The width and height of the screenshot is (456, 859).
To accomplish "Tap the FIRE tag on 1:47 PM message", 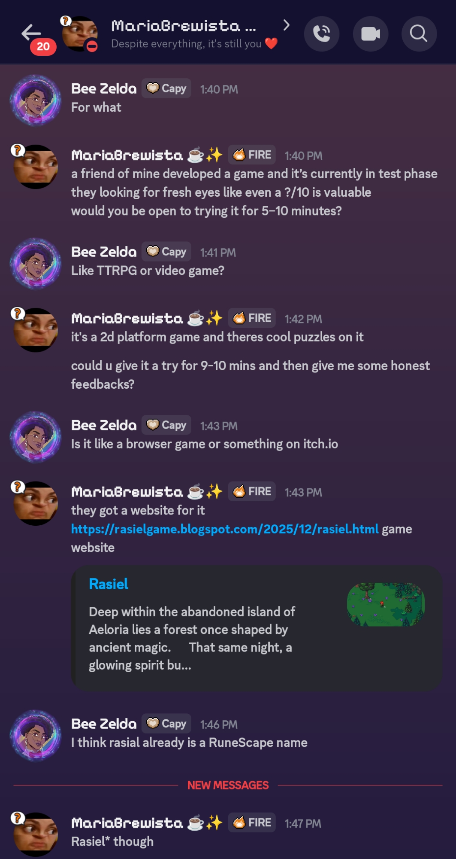I will tap(252, 822).
